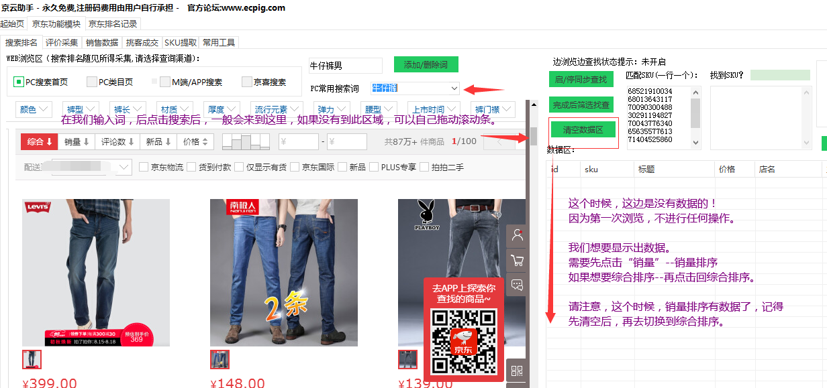The width and height of the screenshot is (827, 388).
Task: Click the 清空数据区 button
Action: [x=583, y=129]
